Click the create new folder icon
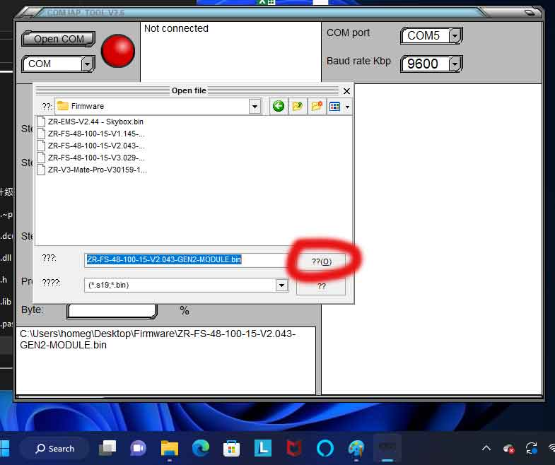 317,106
